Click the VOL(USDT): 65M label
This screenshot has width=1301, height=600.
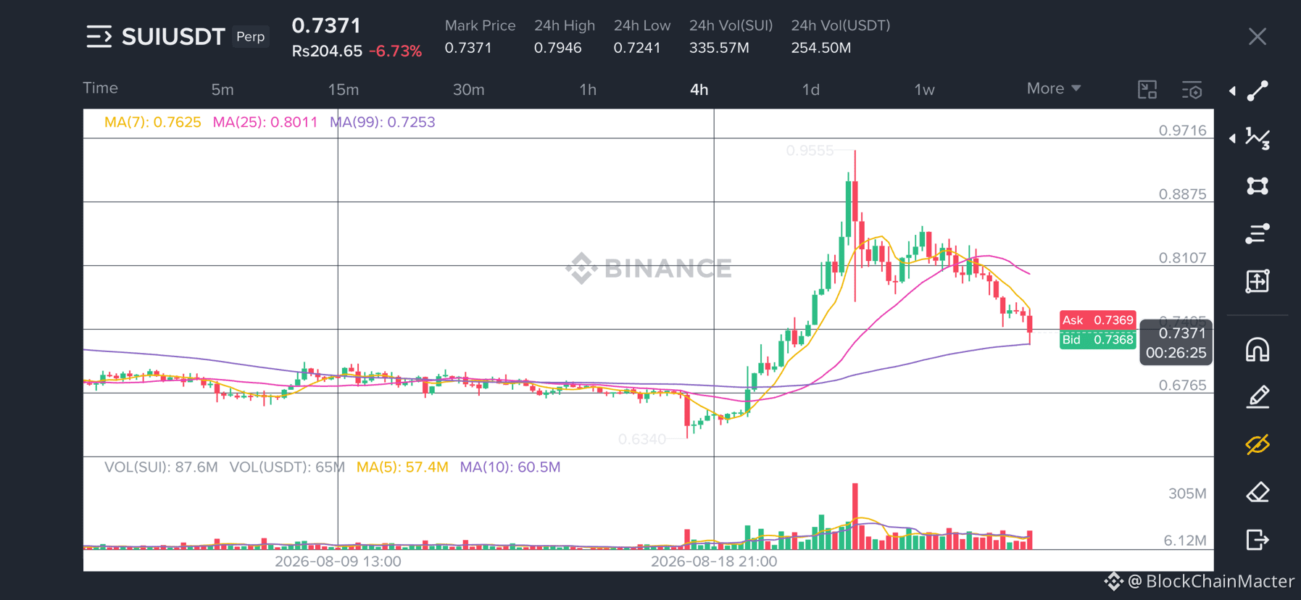click(287, 467)
